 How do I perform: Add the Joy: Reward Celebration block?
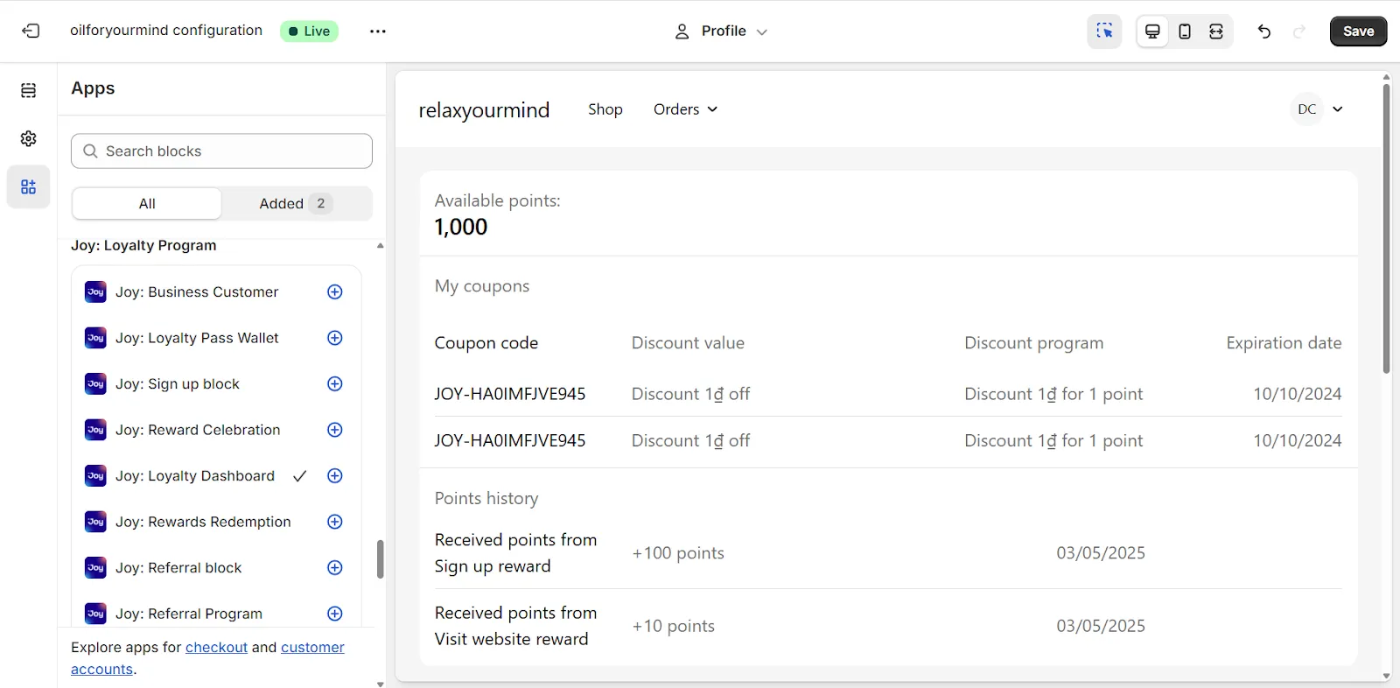(335, 430)
